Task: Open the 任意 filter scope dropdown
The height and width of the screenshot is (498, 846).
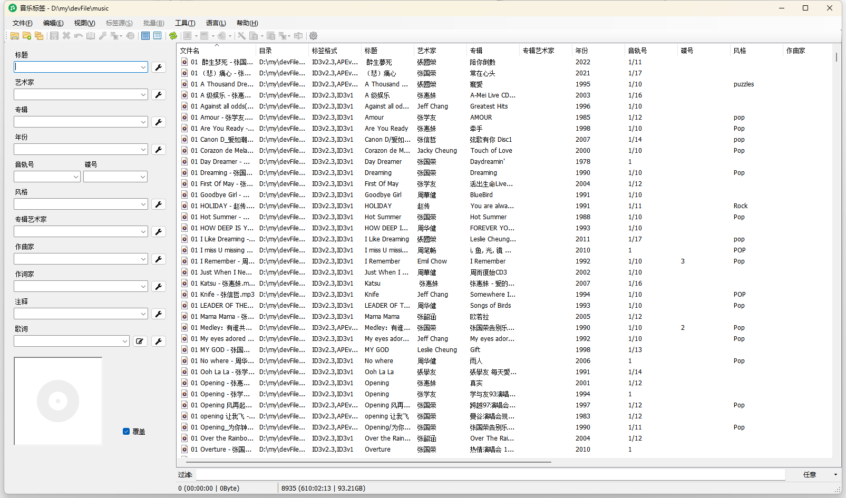Action: 835,475
